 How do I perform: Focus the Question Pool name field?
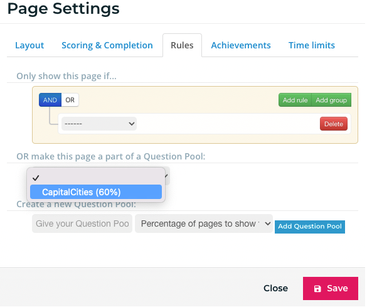pyautogui.click(x=82, y=224)
